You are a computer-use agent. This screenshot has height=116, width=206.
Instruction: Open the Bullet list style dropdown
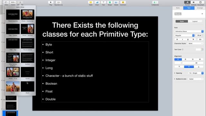pyautogui.click(x=196, y=79)
